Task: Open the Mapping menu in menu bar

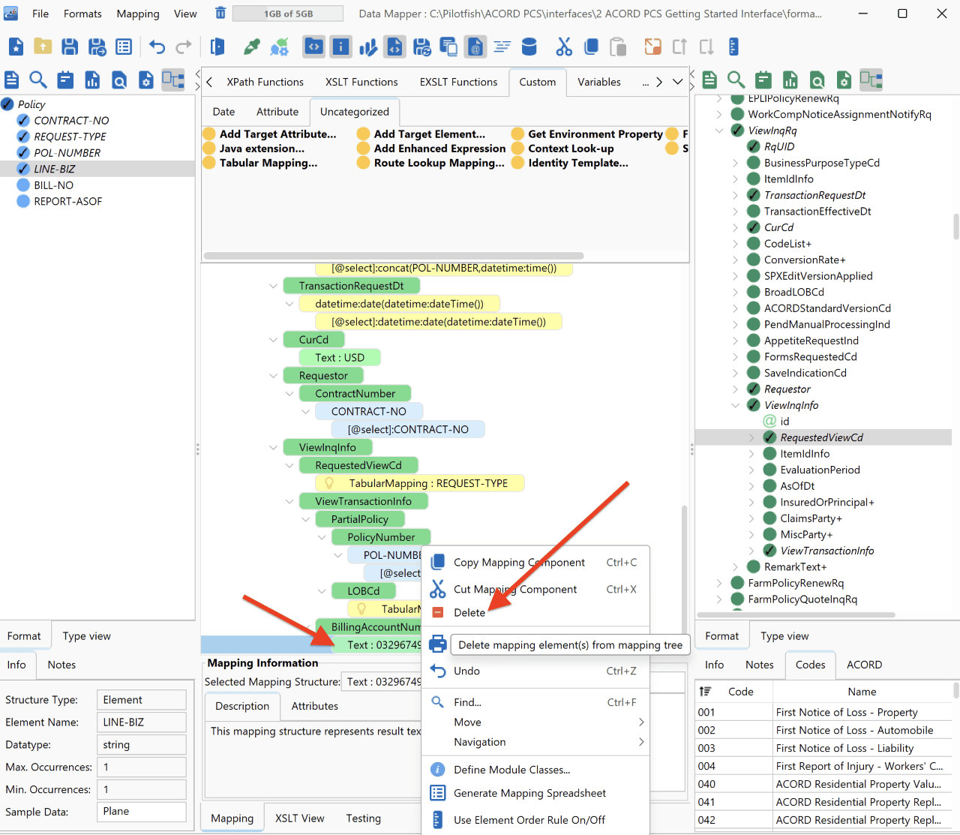Action: click(138, 14)
